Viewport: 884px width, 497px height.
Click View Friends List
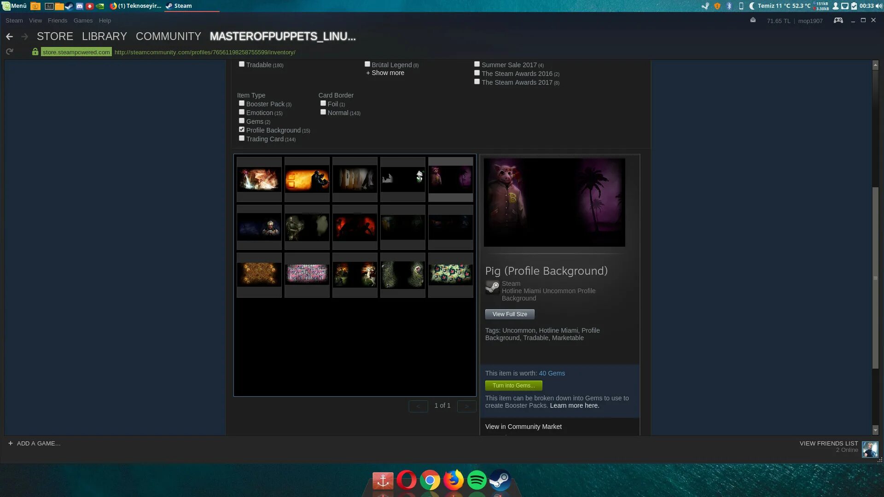[x=829, y=443]
